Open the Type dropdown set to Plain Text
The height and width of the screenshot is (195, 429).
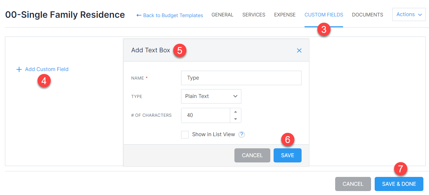211,96
